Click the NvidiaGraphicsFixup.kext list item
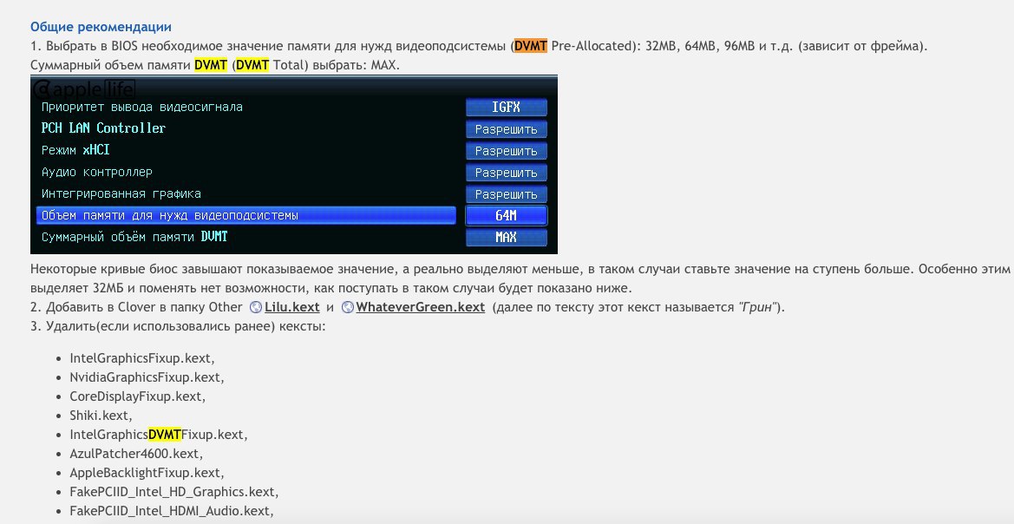Image resolution: width=1014 pixels, height=524 pixels. [147, 377]
